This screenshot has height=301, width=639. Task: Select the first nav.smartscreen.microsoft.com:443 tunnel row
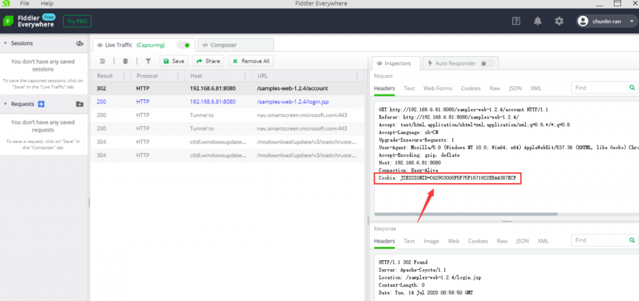click(x=227, y=115)
